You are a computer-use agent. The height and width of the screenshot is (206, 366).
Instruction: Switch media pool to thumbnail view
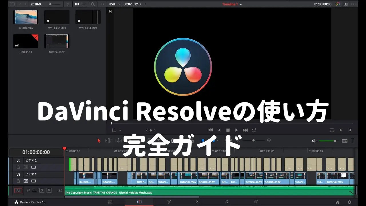pos(77,4)
